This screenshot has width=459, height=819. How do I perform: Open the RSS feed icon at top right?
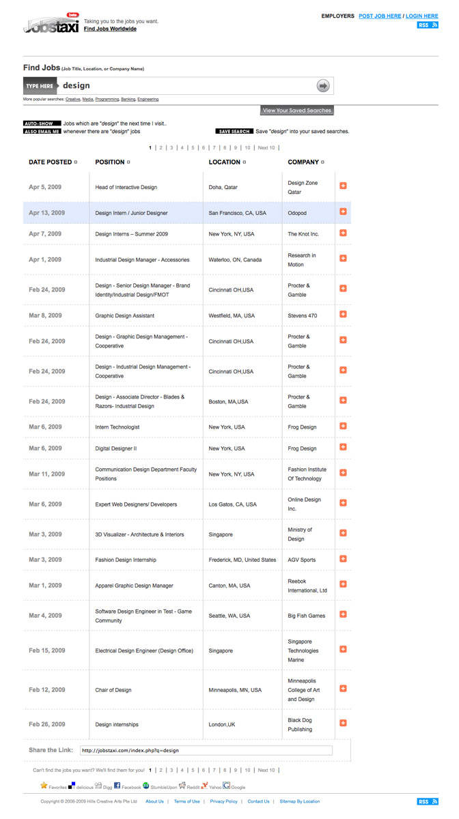tap(428, 25)
